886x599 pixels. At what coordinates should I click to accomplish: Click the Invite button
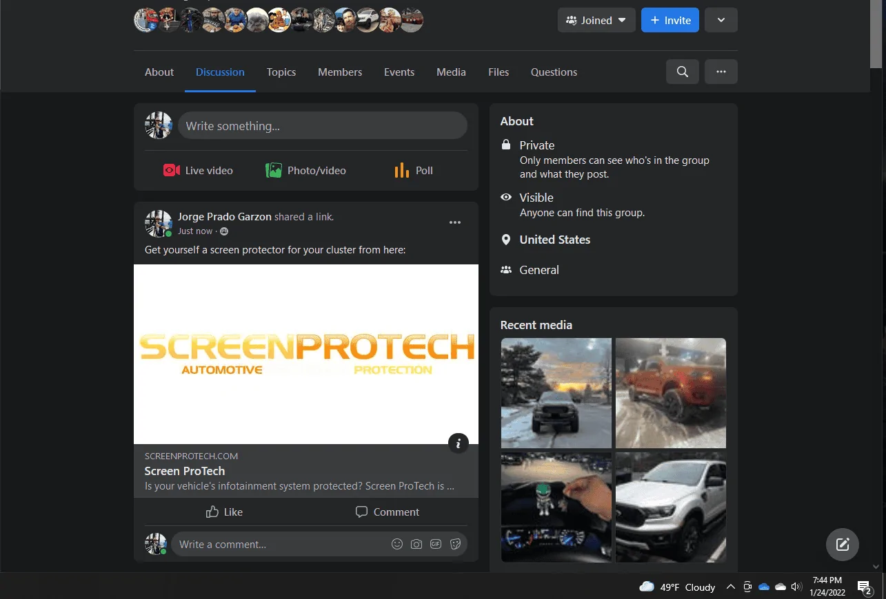click(x=670, y=20)
